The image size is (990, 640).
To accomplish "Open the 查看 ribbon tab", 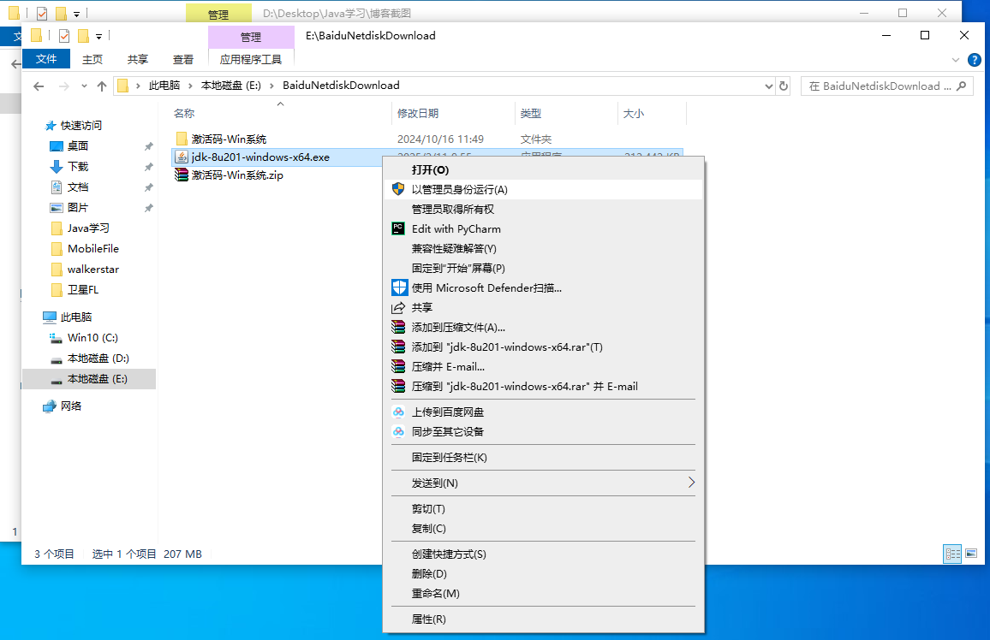I will tap(183, 59).
